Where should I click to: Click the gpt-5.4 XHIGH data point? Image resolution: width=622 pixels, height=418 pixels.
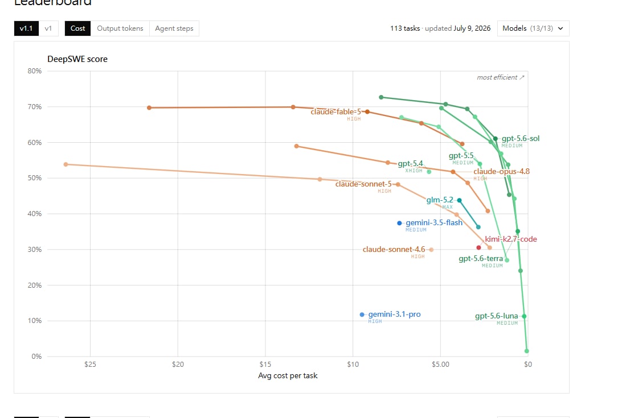tap(429, 172)
